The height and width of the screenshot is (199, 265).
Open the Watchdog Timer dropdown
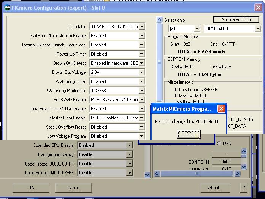[142, 81]
